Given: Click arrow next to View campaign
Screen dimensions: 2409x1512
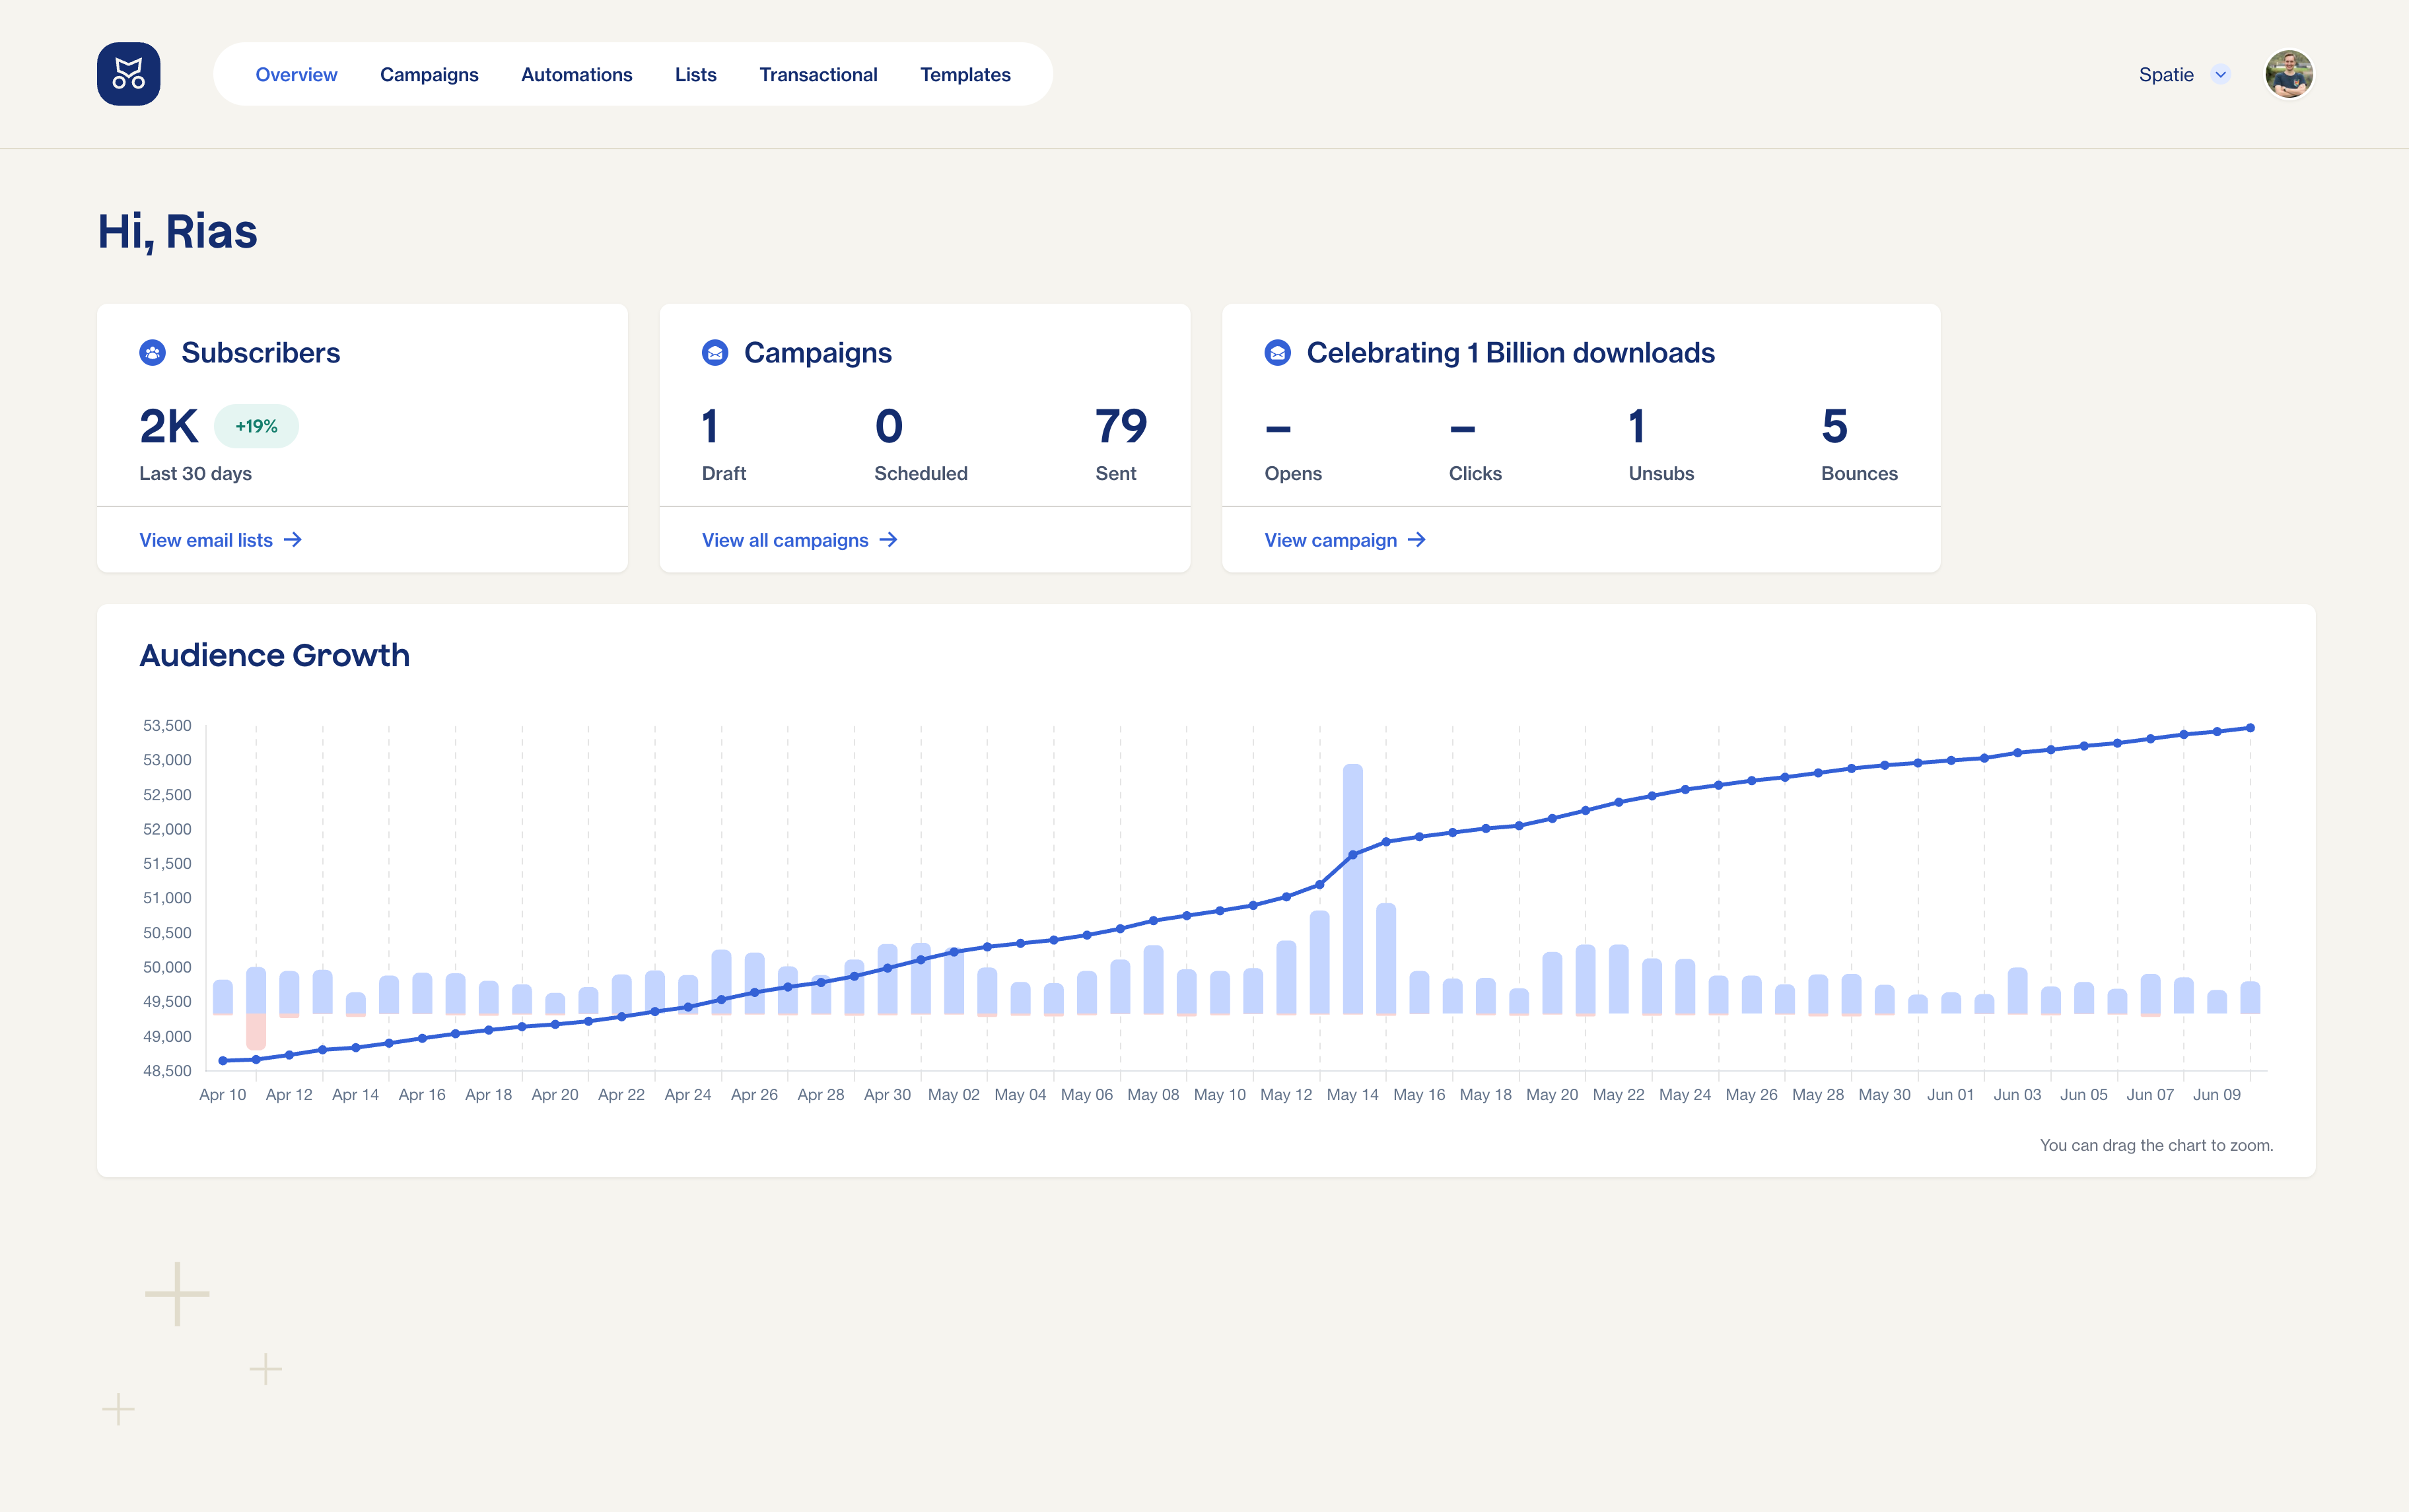Looking at the screenshot, I should 1417,540.
